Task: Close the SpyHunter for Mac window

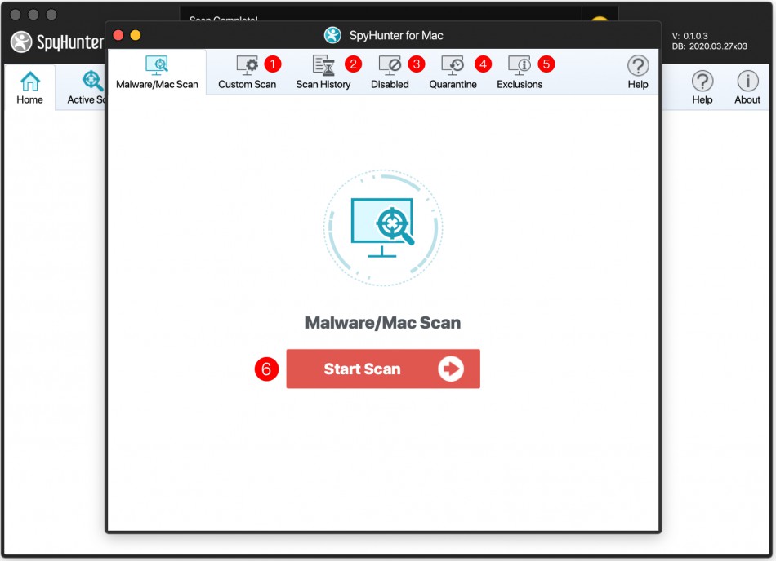Action: click(118, 35)
